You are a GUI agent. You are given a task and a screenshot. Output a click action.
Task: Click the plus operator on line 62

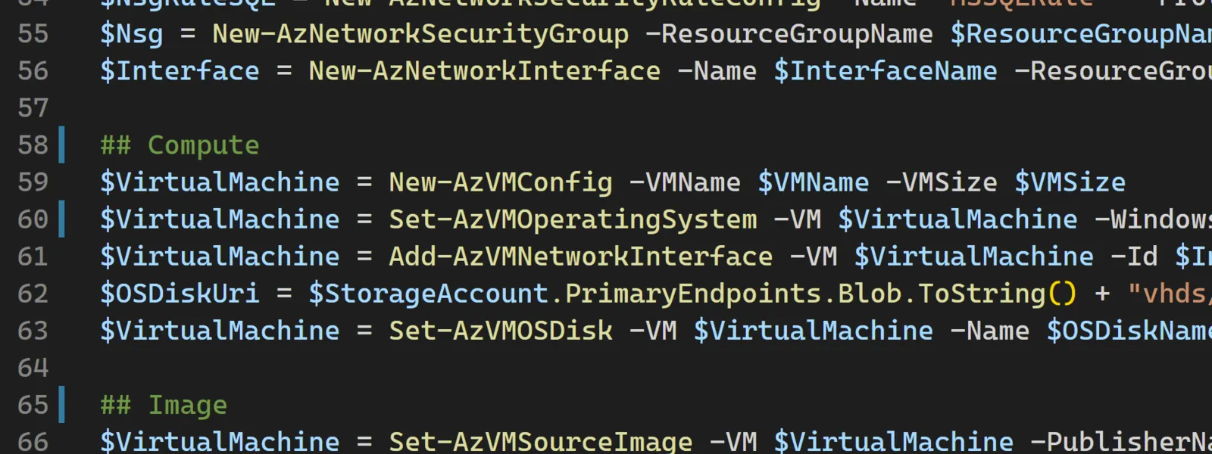(x=1102, y=294)
